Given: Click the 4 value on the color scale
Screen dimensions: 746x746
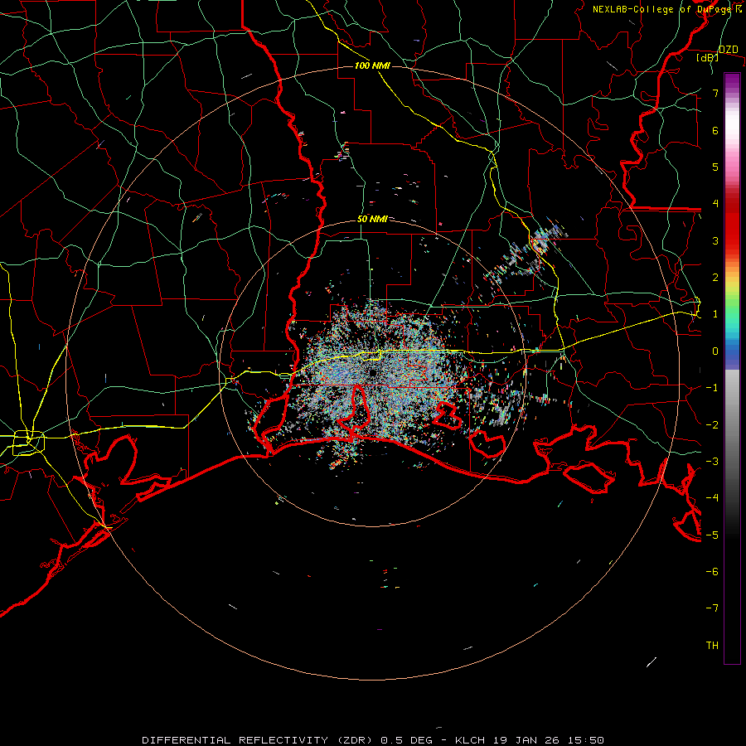Looking at the screenshot, I should [x=715, y=204].
